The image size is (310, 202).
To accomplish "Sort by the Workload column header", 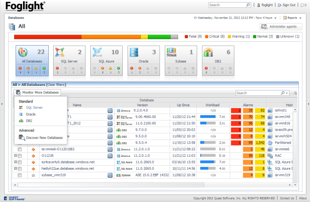I will [x=213, y=105].
